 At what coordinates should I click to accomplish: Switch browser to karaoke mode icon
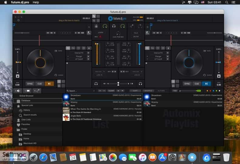[x=37, y=91]
